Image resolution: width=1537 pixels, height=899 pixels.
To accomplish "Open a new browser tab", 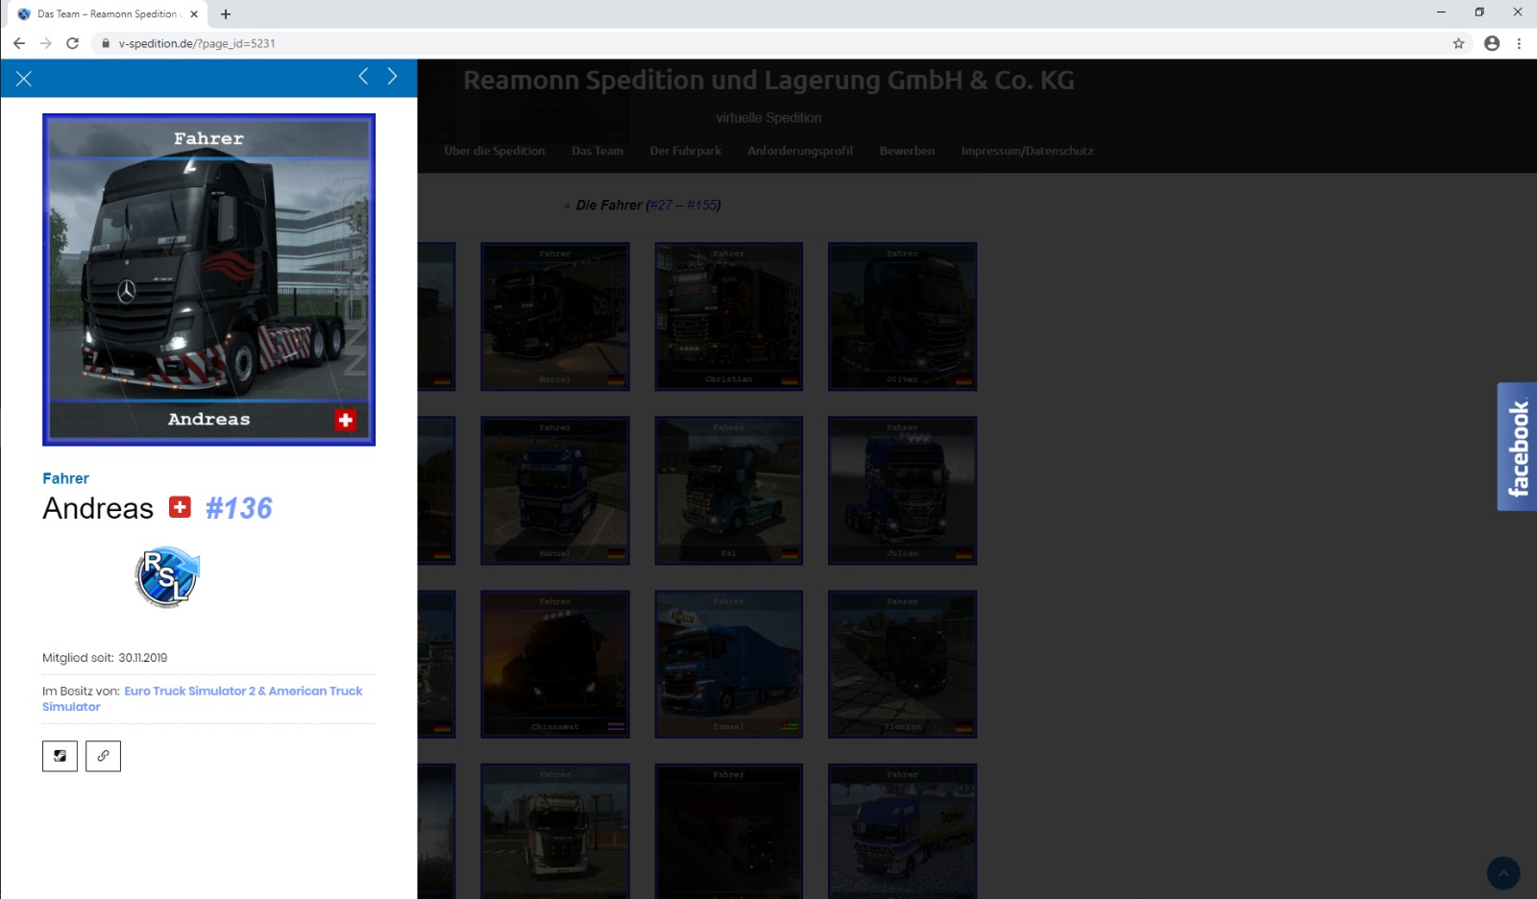I will 226,14.
